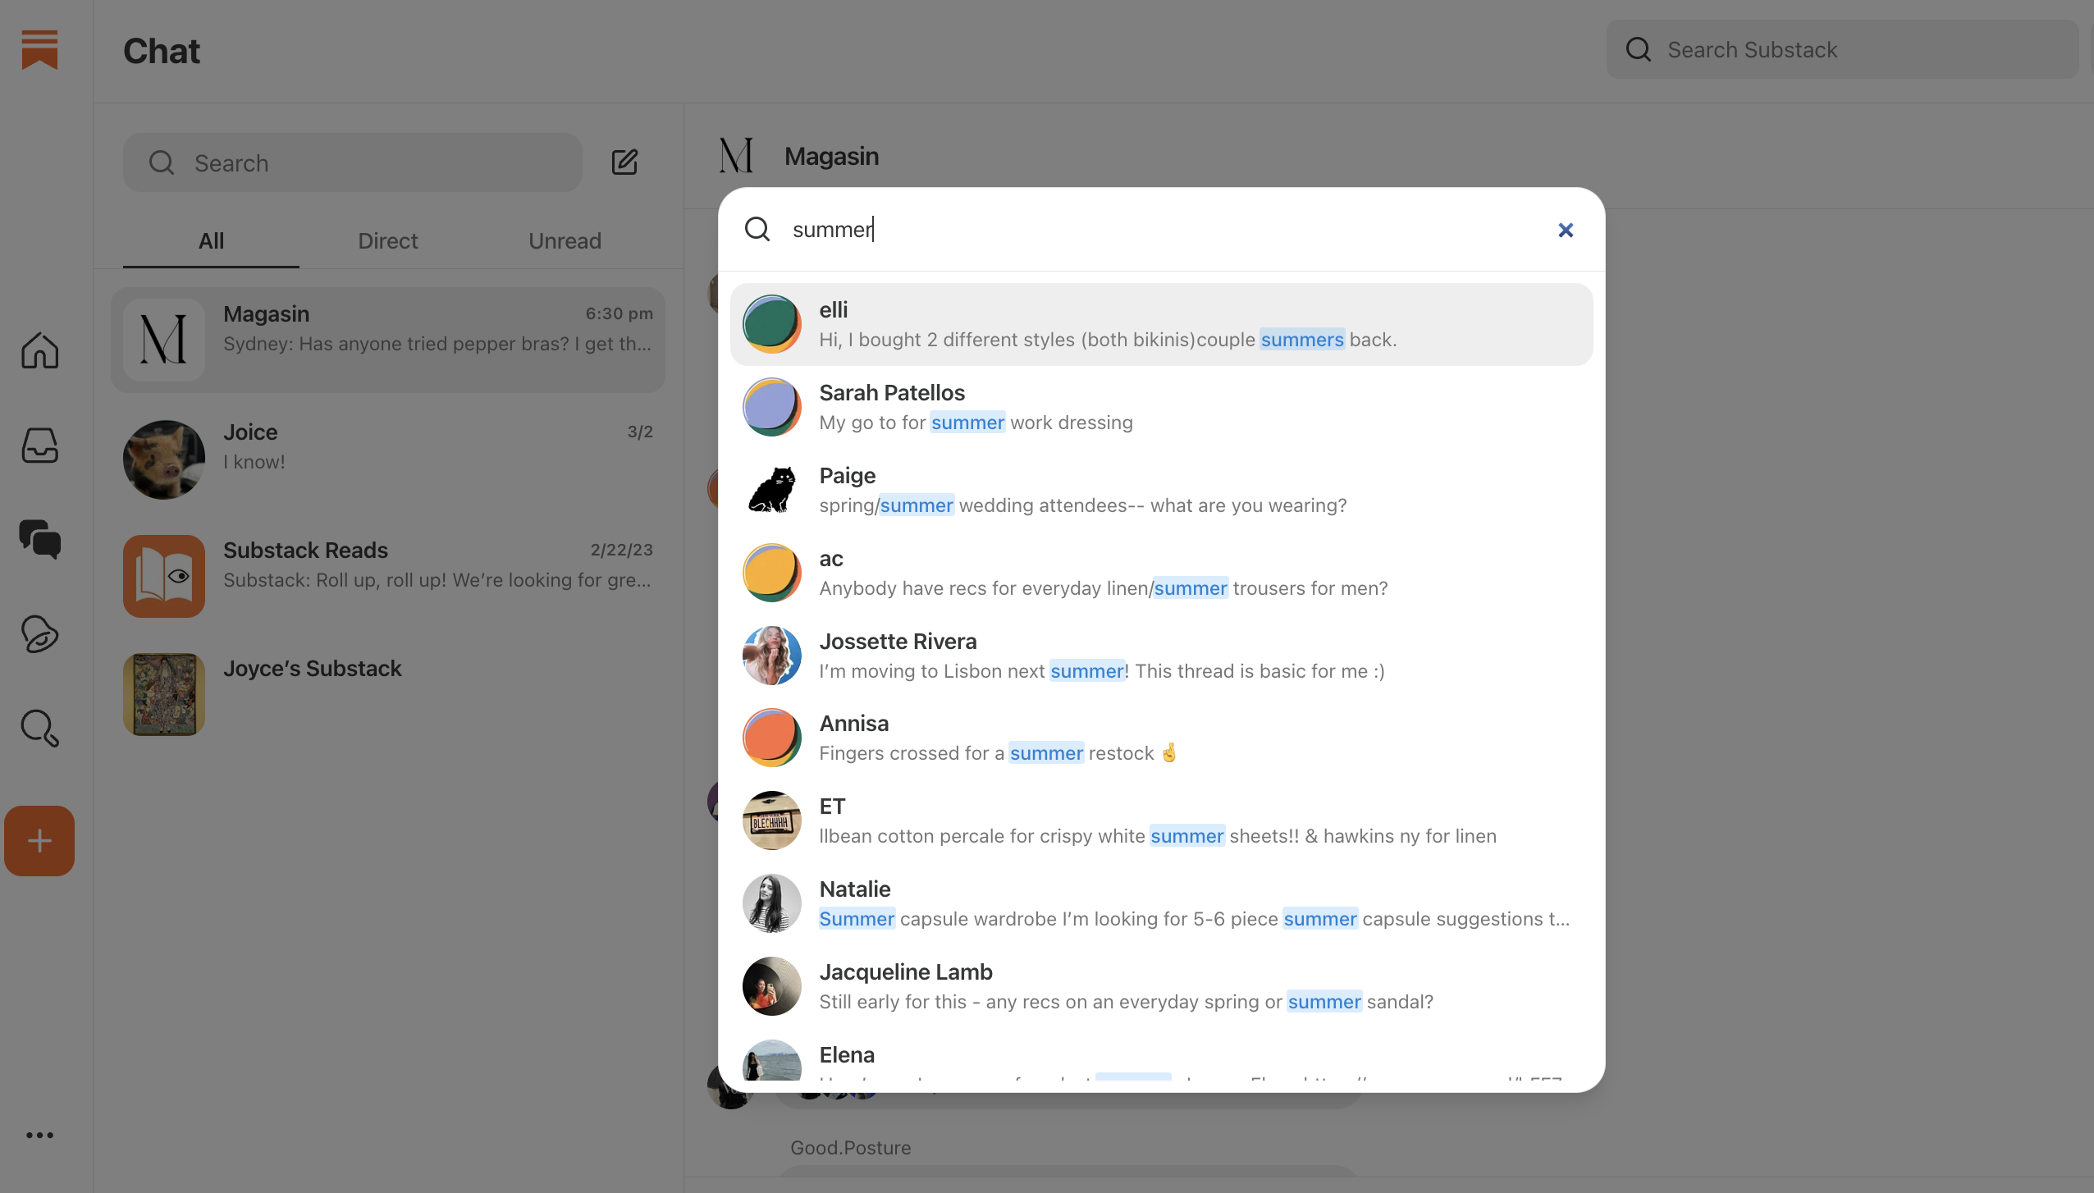Select elli's search result about bikinis

1161,324
